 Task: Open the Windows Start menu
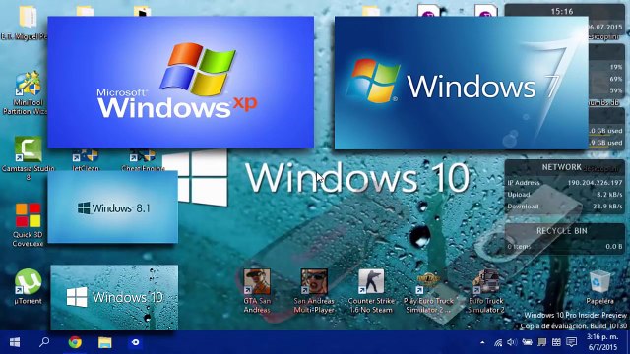(x=15, y=342)
